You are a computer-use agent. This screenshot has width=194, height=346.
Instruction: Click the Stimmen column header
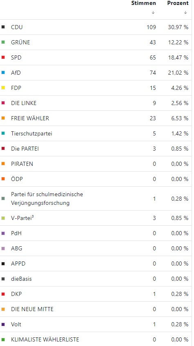[x=144, y=3]
